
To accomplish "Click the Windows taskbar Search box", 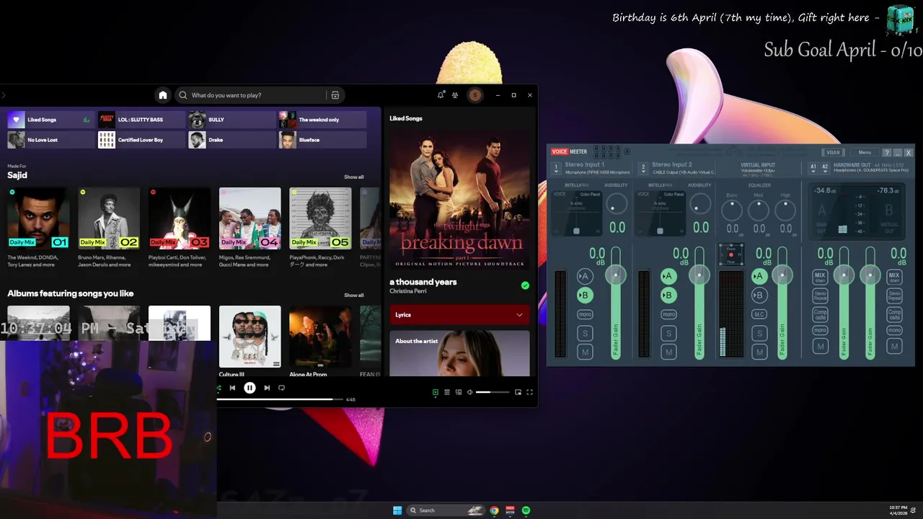I will 446,510.
